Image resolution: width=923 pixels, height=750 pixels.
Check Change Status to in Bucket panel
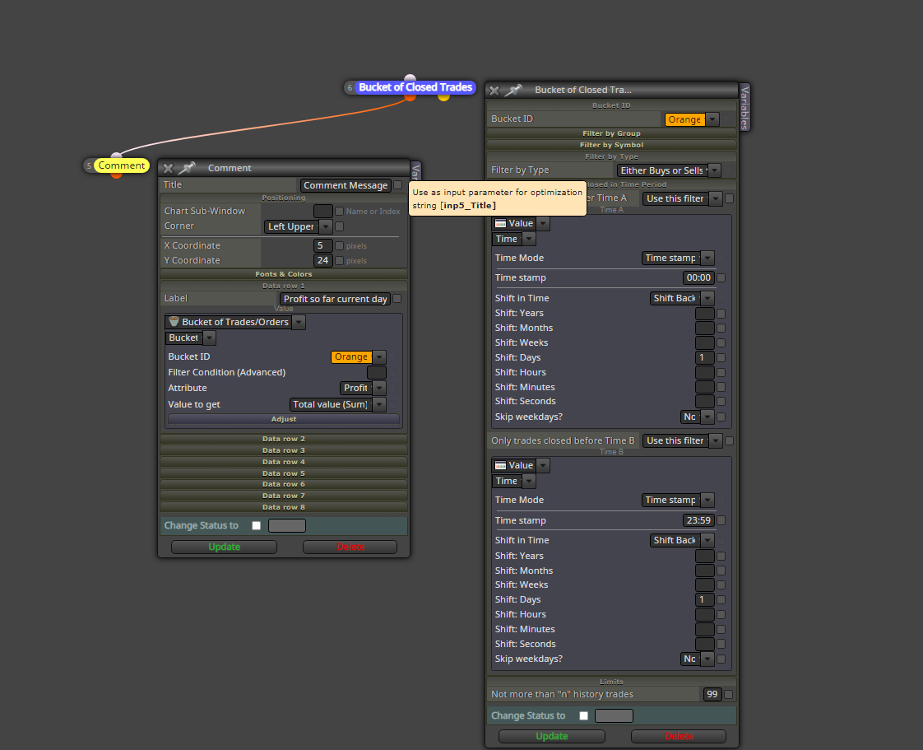point(583,715)
